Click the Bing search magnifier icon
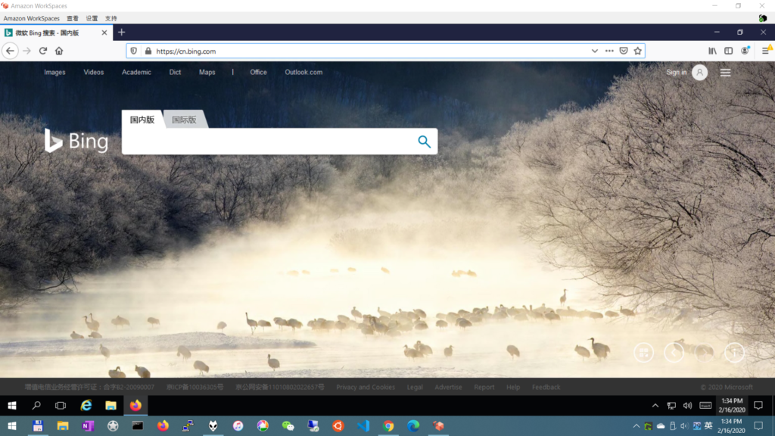This screenshot has width=775, height=436. tap(424, 142)
